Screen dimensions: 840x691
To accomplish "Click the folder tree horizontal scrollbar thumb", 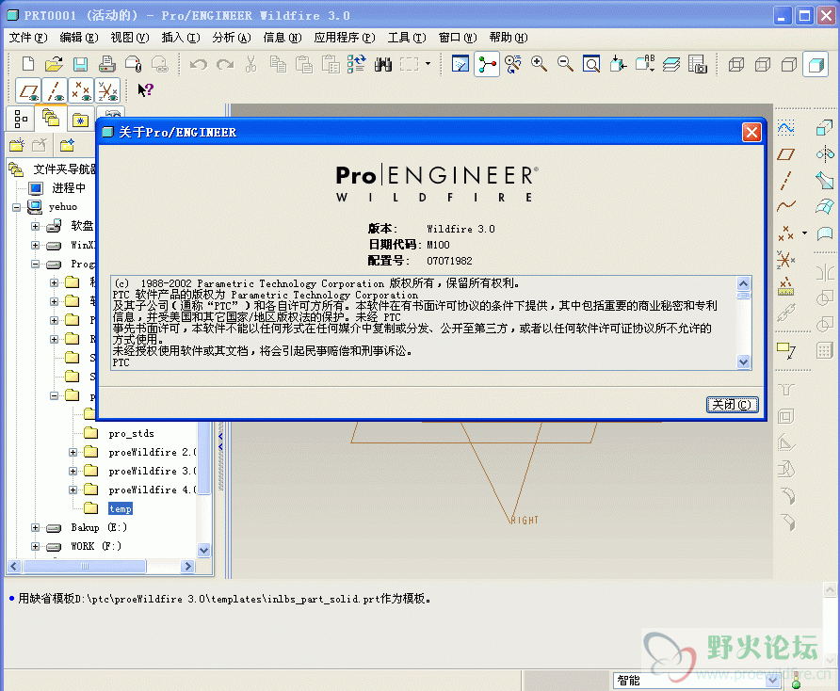I will click(84, 566).
